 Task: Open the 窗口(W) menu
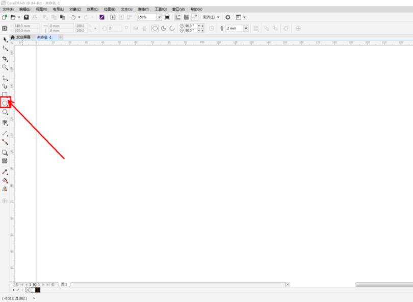[178, 9]
